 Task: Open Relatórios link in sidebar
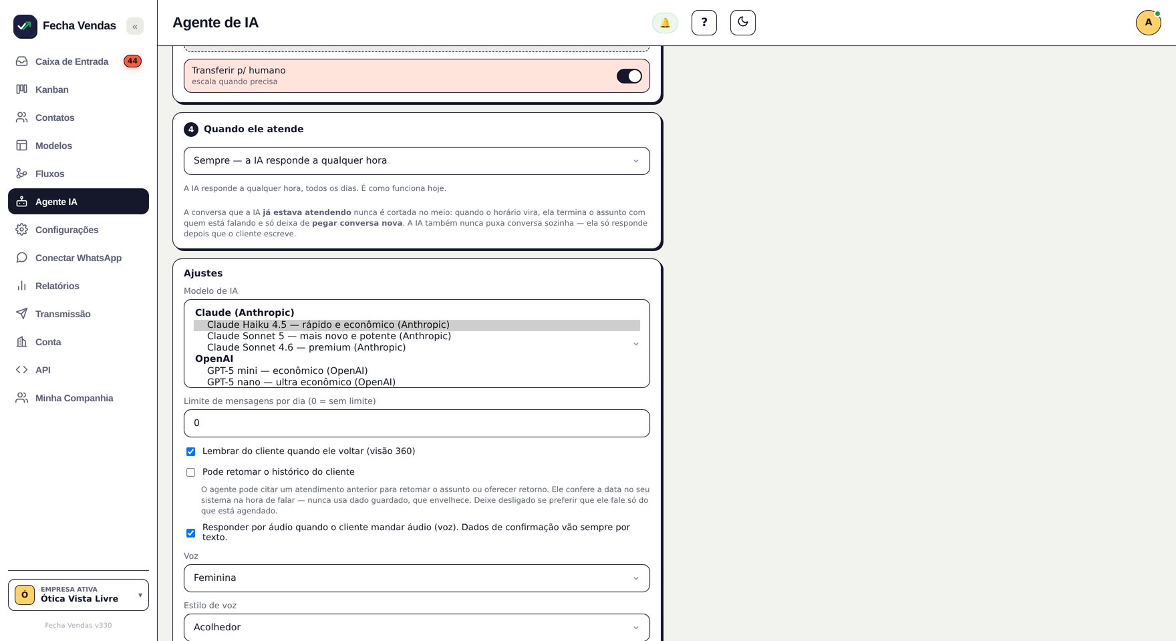pos(78,286)
